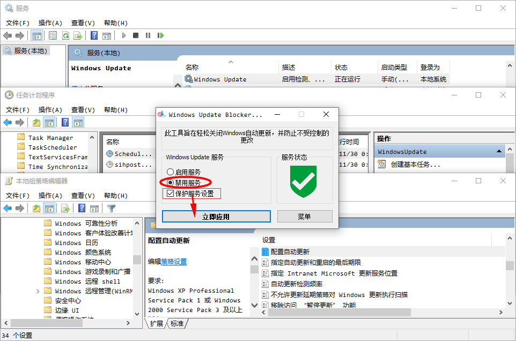Open 策略设置 link
Screen dimensions: 516x341
coord(174,262)
